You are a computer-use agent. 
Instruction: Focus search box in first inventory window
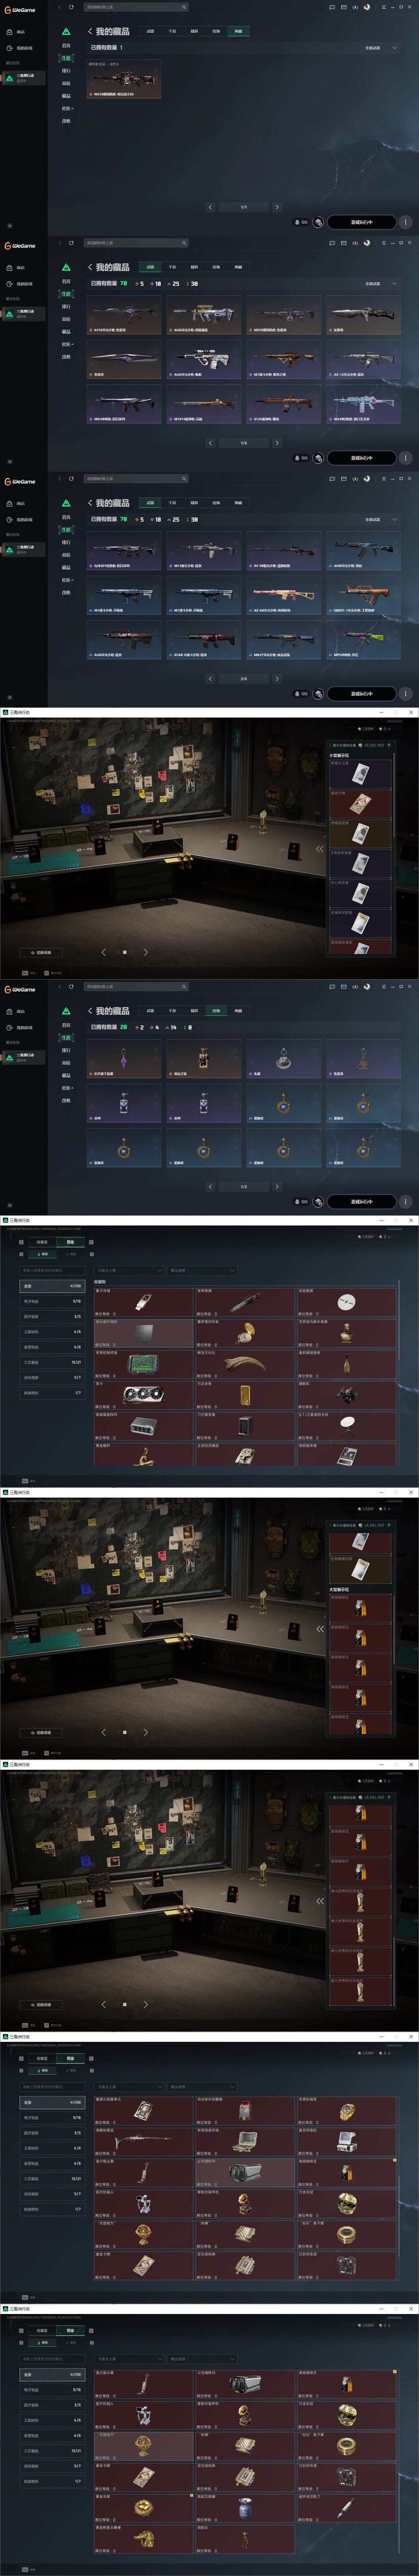click(52, 1271)
